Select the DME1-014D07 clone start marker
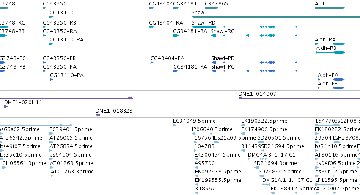 (240, 98)
